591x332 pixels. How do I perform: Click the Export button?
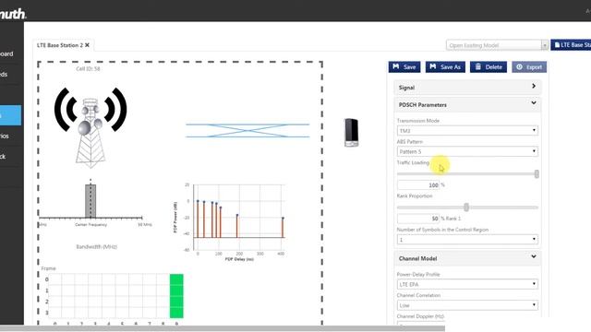coord(529,67)
